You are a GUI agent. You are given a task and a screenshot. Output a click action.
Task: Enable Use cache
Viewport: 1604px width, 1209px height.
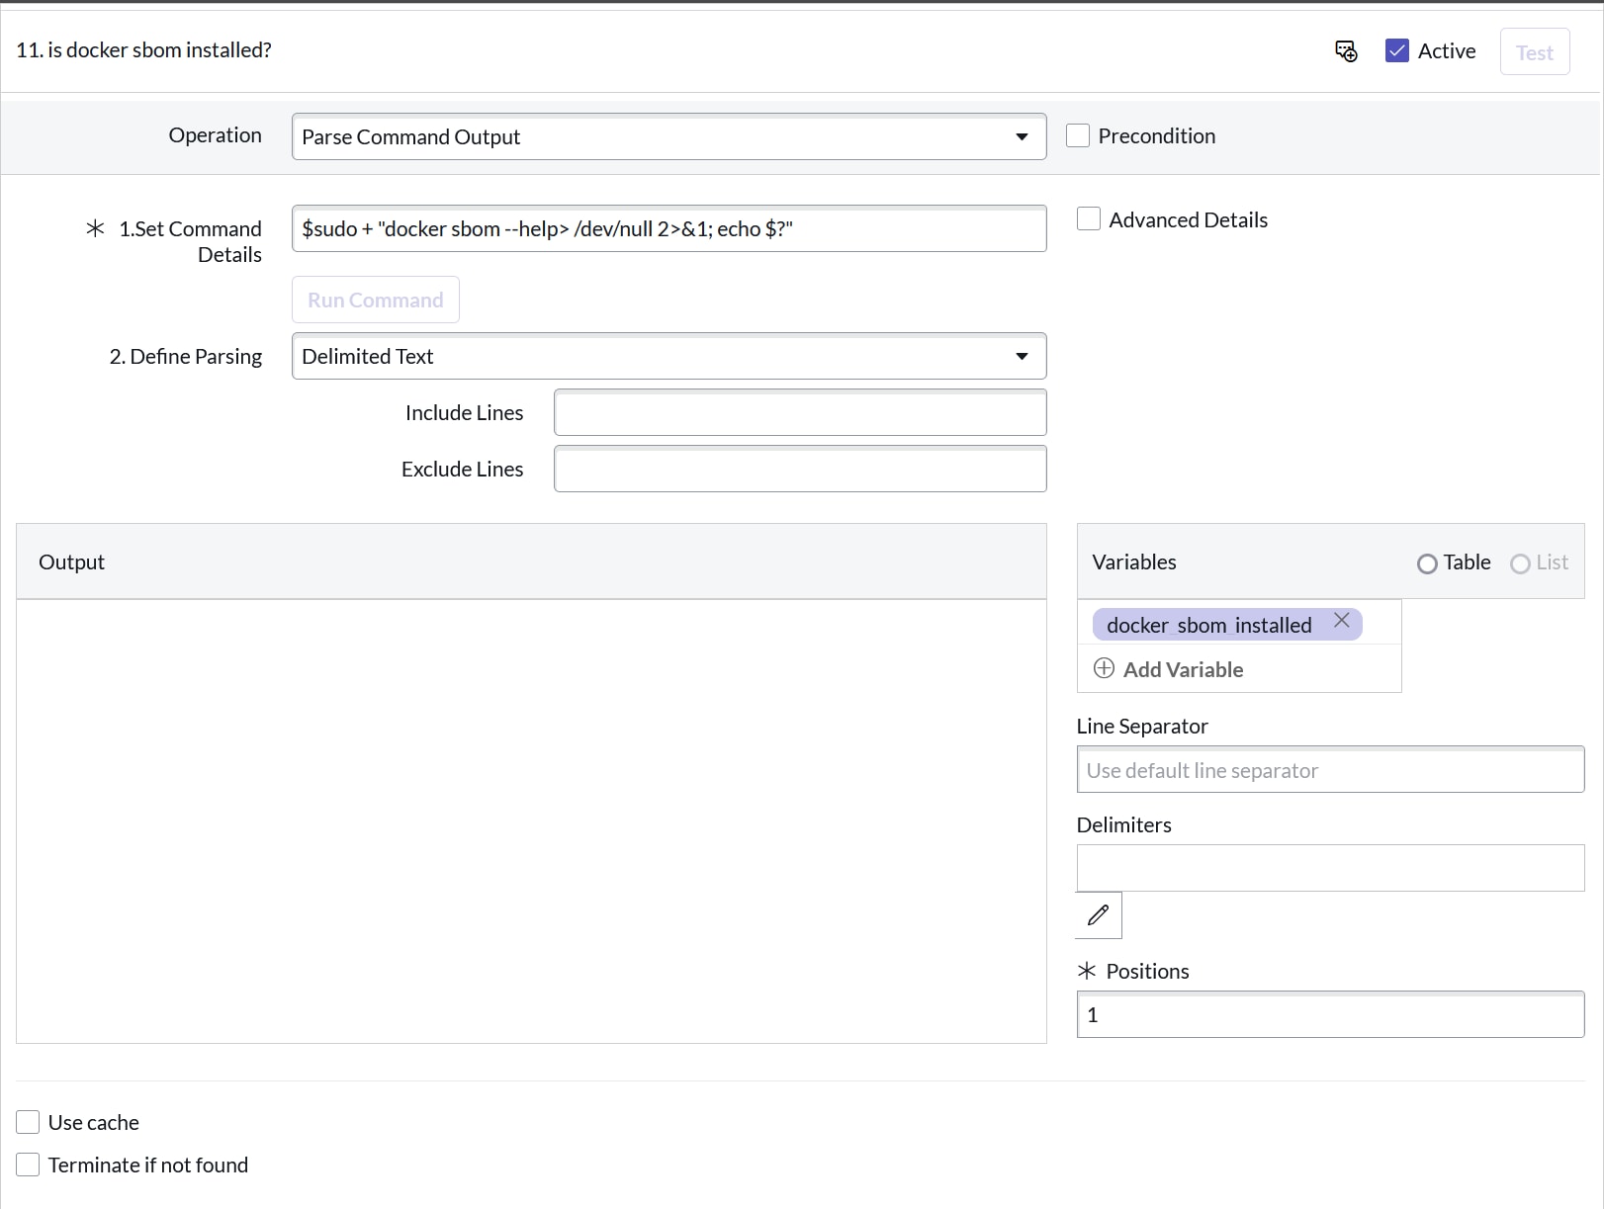[28, 1122]
